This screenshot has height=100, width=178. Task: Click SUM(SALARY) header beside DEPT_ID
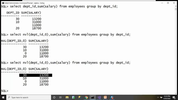coord(31,13)
